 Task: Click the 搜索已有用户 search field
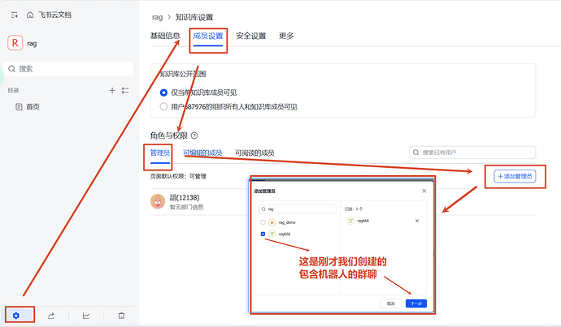tap(472, 153)
